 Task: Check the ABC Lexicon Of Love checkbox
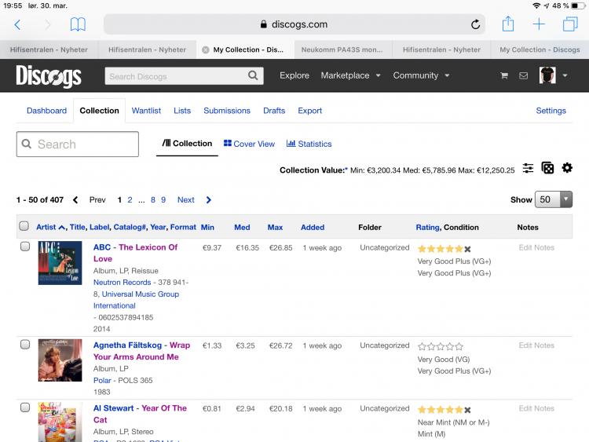point(24,247)
